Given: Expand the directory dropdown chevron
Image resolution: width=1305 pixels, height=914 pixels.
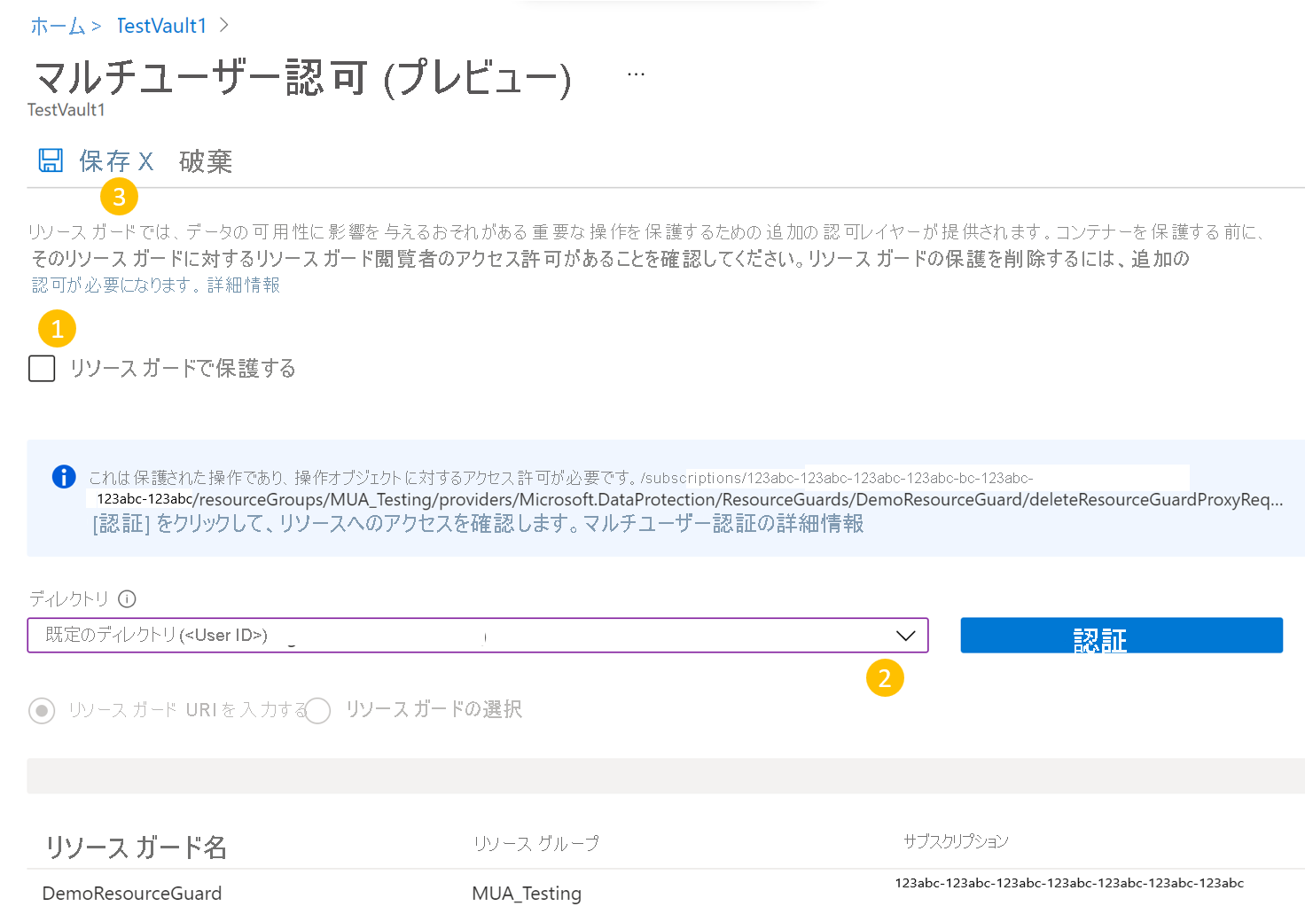Looking at the screenshot, I should (905, 635).
